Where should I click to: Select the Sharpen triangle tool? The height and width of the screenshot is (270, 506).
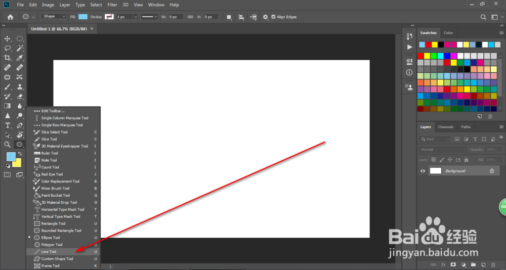7,115
